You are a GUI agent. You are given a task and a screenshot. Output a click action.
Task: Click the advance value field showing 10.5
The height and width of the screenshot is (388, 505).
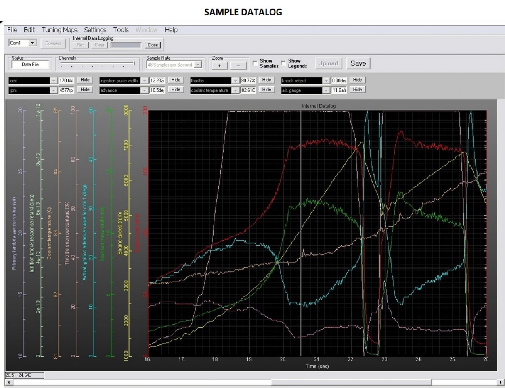point(157,90)
